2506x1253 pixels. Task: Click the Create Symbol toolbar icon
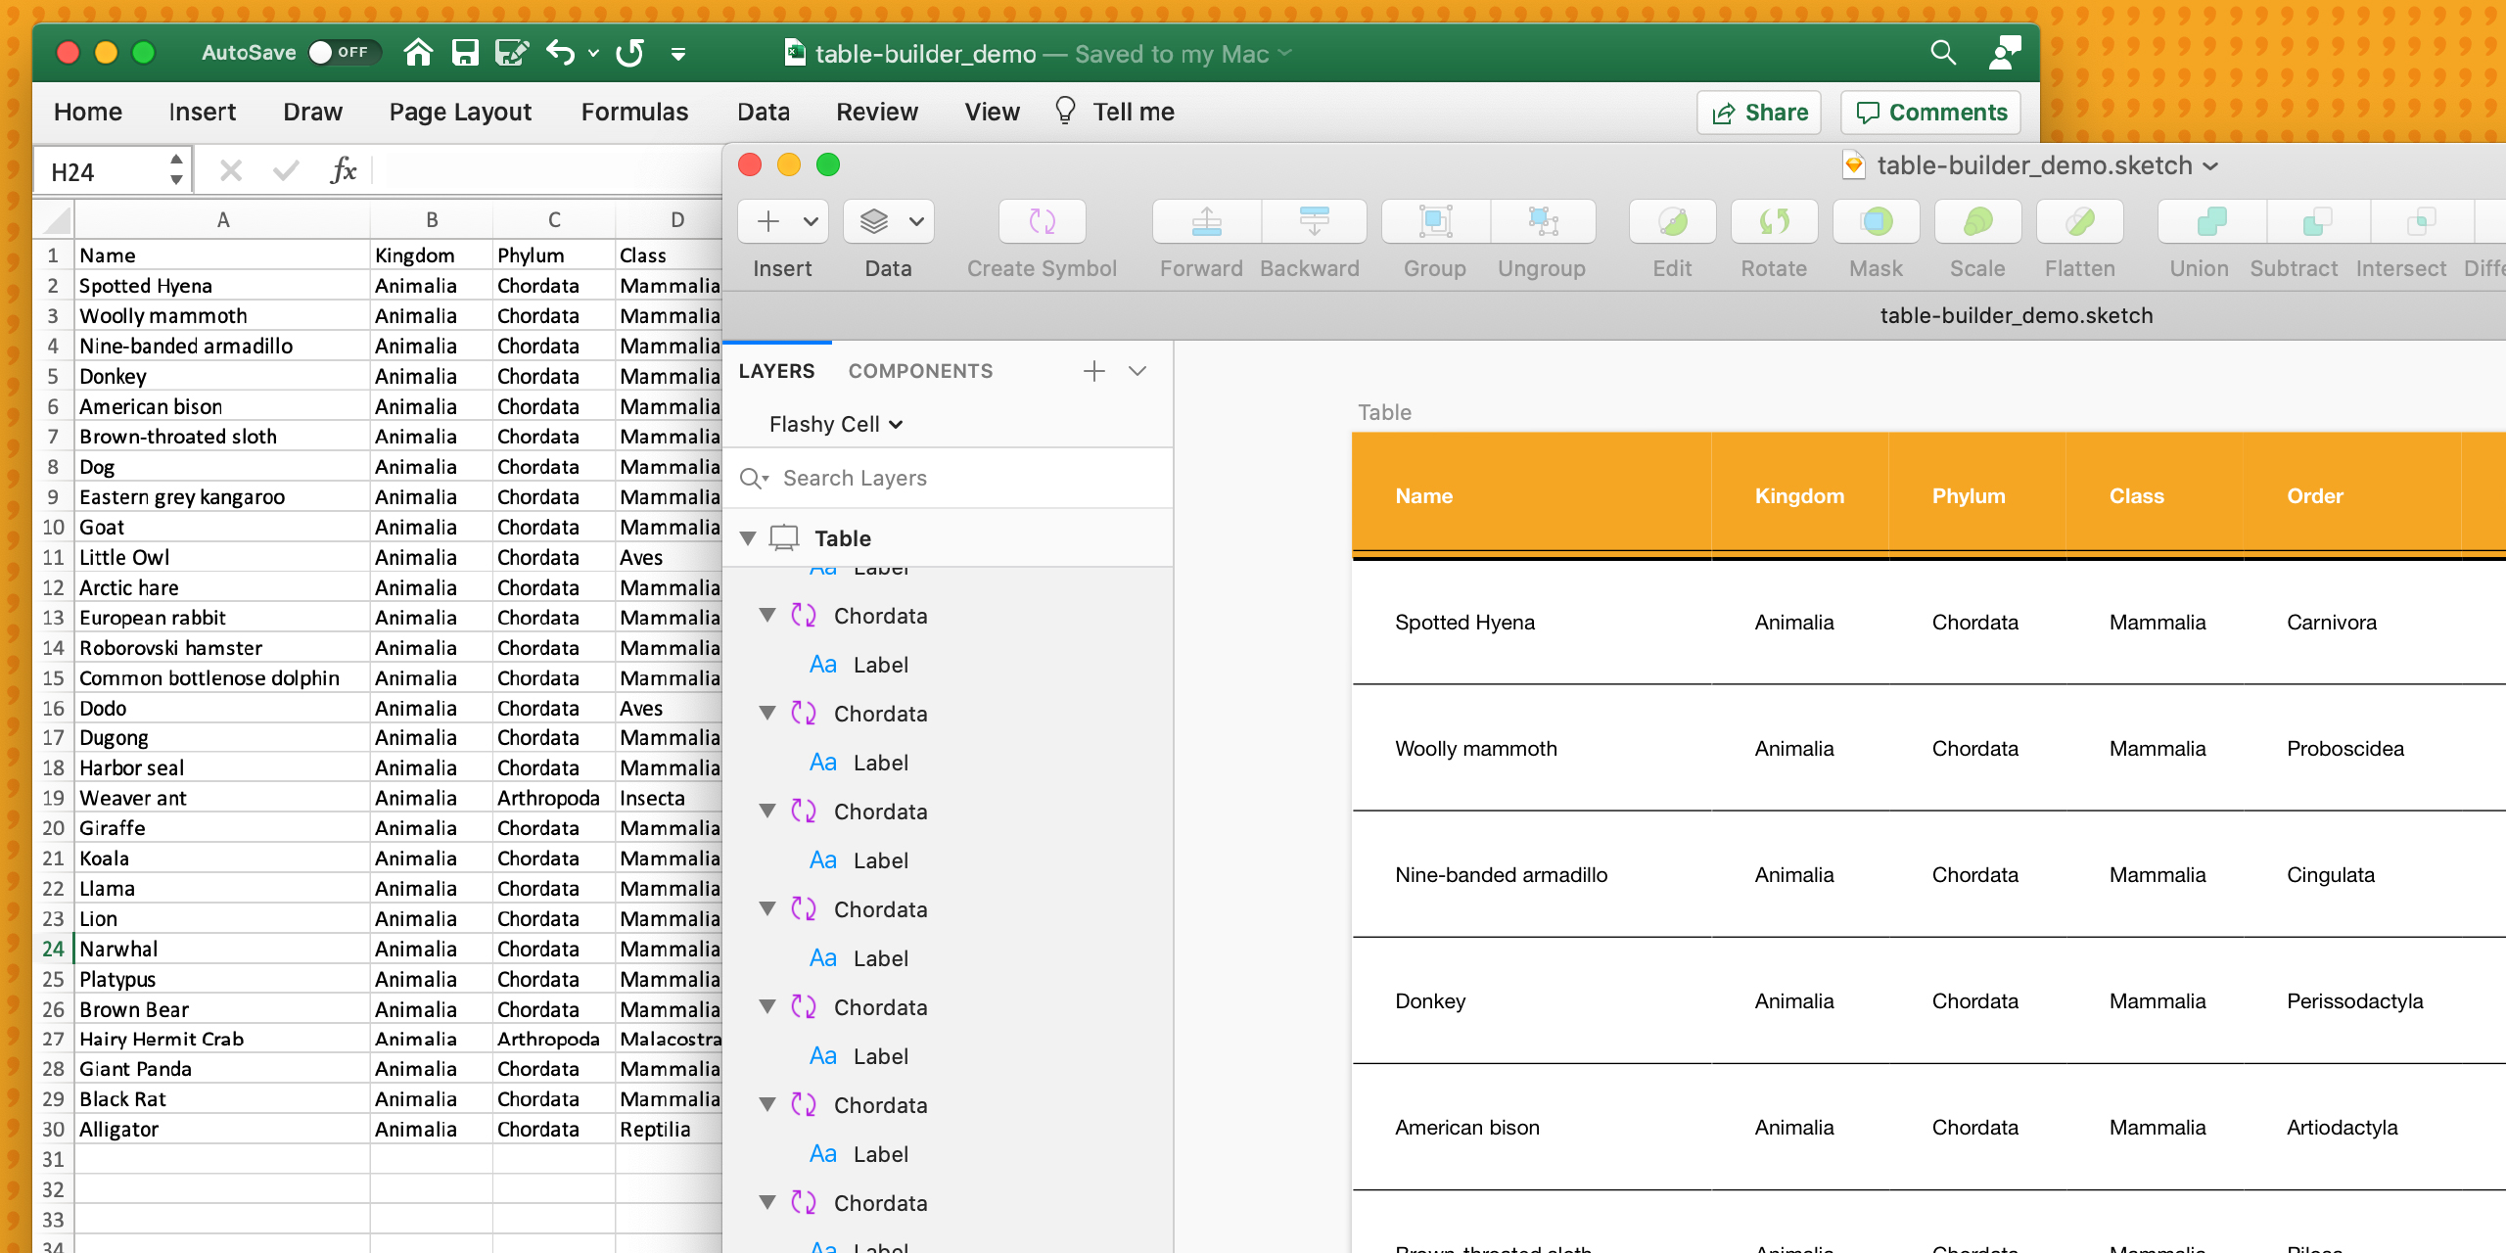[x=1042, y=222]
